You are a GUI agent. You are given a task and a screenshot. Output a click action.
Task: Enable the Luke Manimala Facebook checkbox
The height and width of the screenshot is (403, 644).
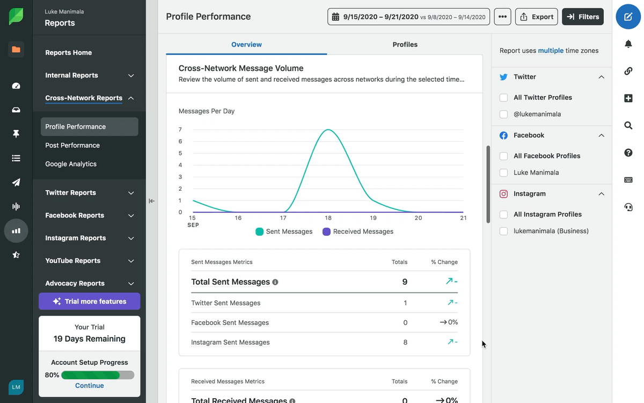503,172
